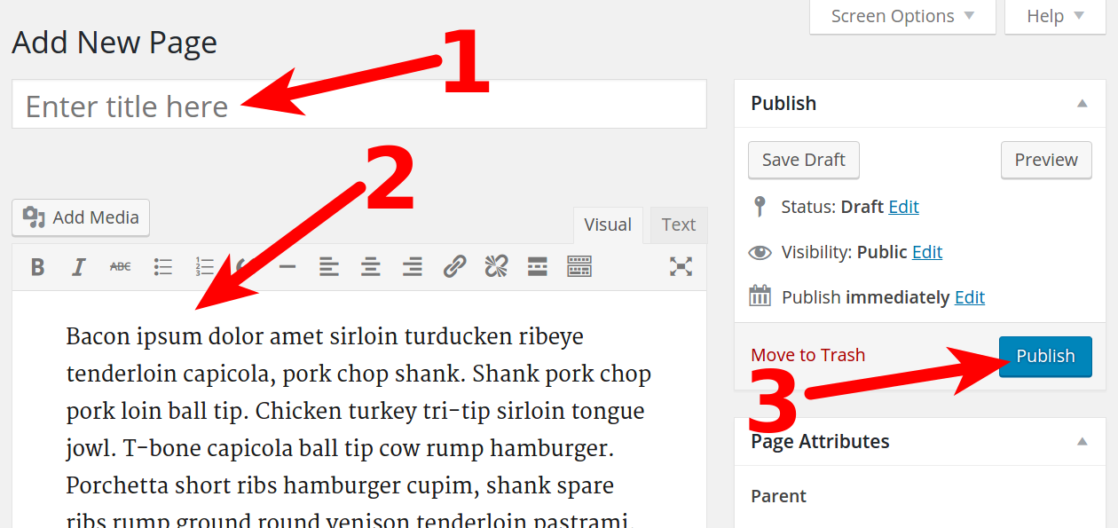Viewport: 1118px width, 528px height.
Task: Apply strikethrough (ABC) formatting
Action: 121,266
